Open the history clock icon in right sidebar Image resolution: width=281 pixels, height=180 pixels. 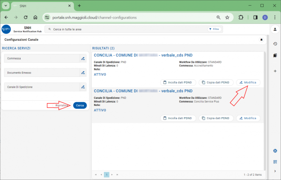tap(275, 44)
